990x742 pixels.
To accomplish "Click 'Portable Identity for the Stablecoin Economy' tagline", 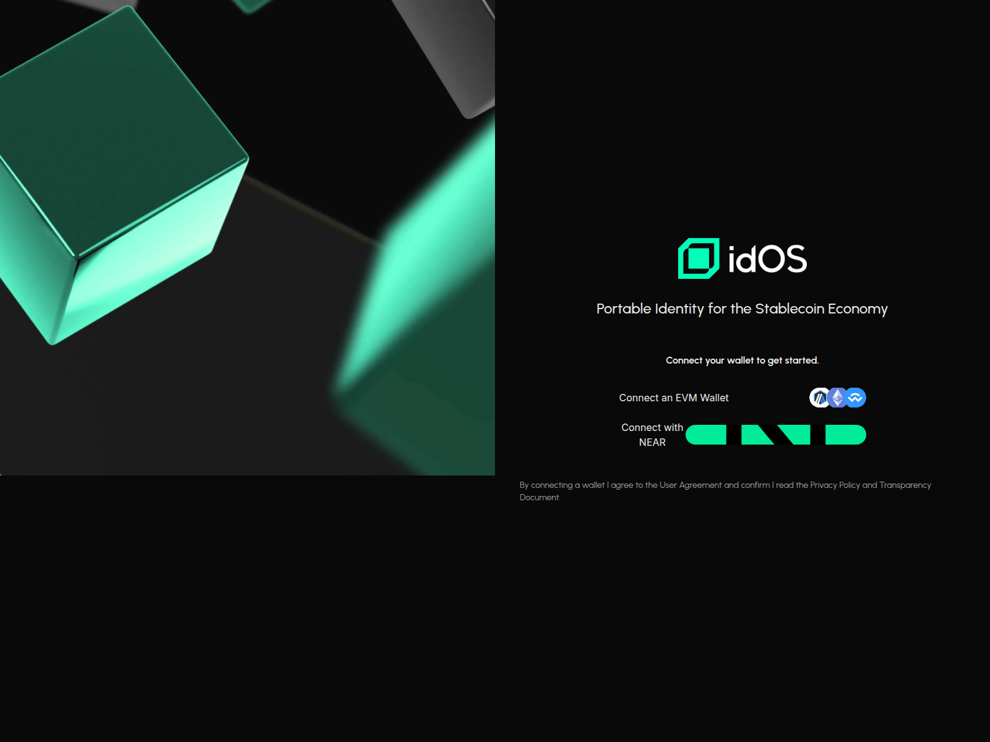I will (742, 309).
